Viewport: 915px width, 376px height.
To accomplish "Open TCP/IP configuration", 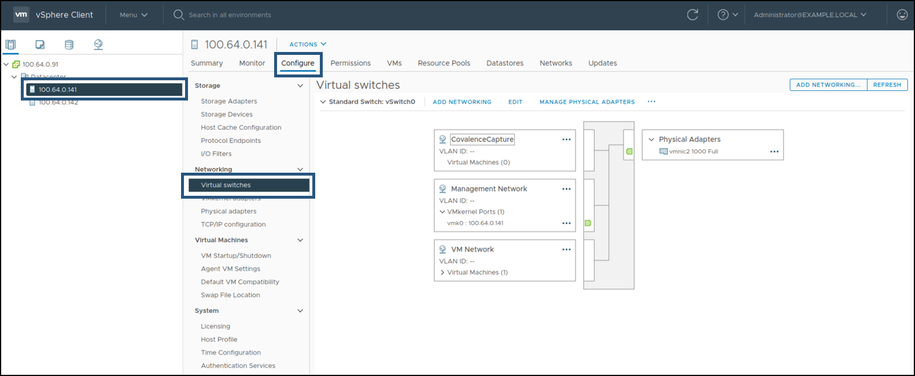I will [233, 224].
